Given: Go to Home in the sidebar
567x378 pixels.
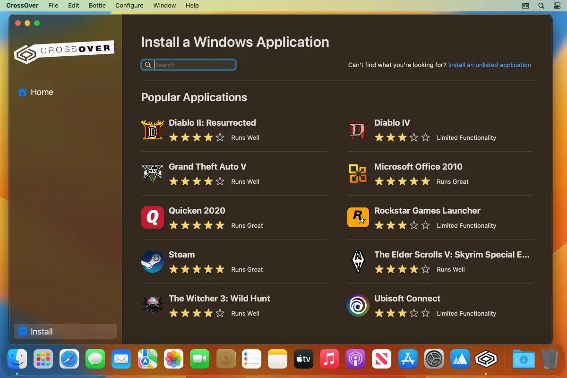Looking at the screenshot, I should [x=65, y=92].
